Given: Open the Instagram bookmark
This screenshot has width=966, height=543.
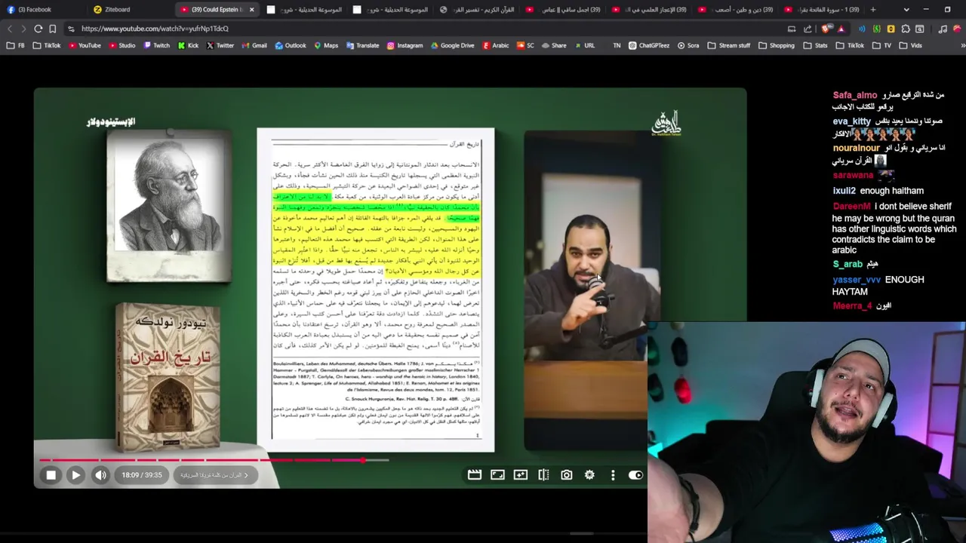Looking at the screenshot, I should [405, 45].
